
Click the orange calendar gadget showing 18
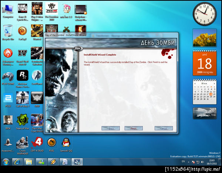pos(205,63)
